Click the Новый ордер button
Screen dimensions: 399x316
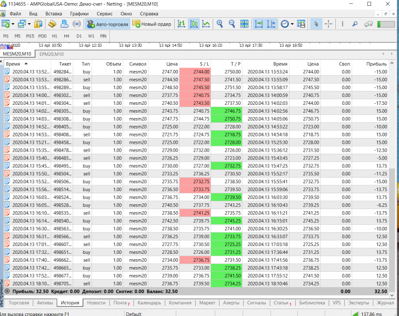152,24
